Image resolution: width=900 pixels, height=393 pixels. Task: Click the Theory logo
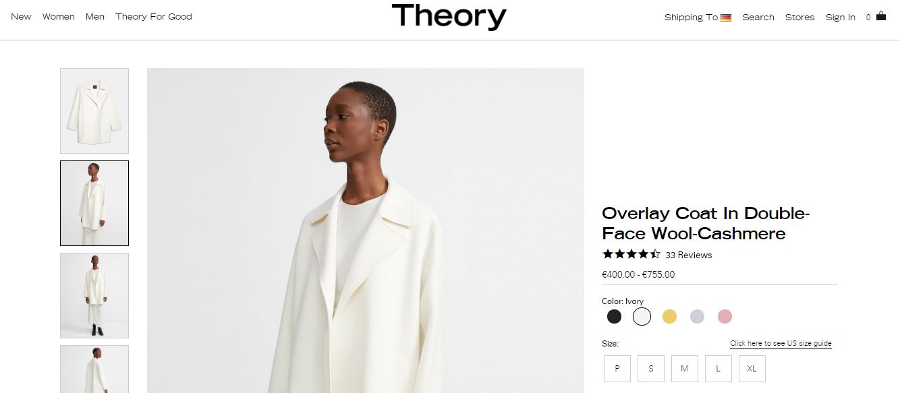click(449, 17)
